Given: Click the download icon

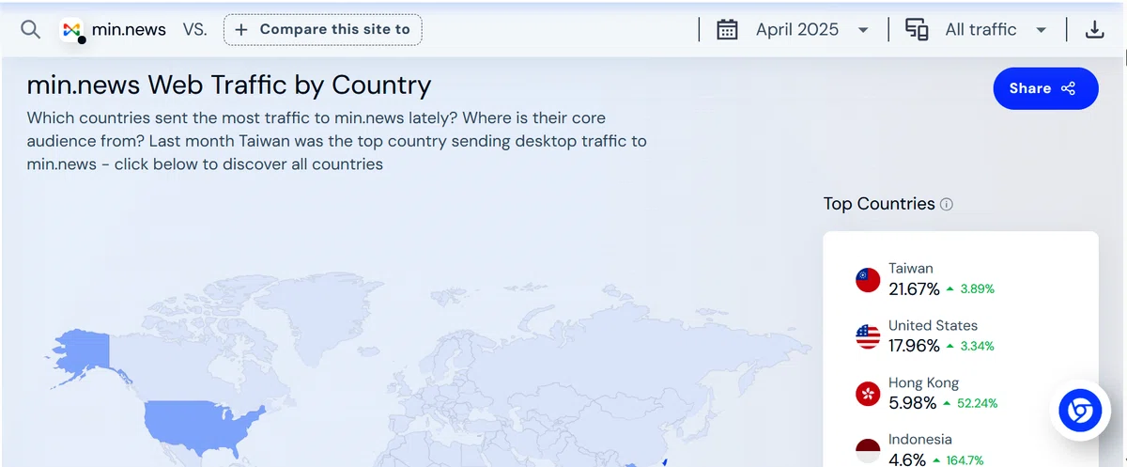Looking at the screenshot, I should tap(1094, 29).
